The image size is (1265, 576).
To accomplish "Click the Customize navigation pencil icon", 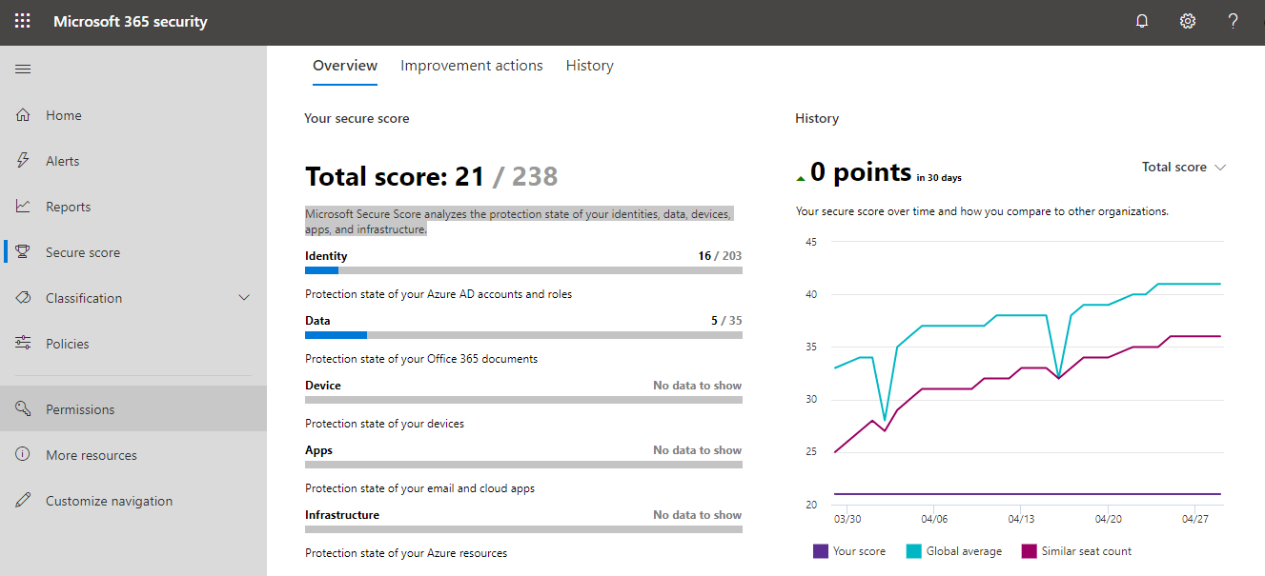I will click(x=24, y=501).
